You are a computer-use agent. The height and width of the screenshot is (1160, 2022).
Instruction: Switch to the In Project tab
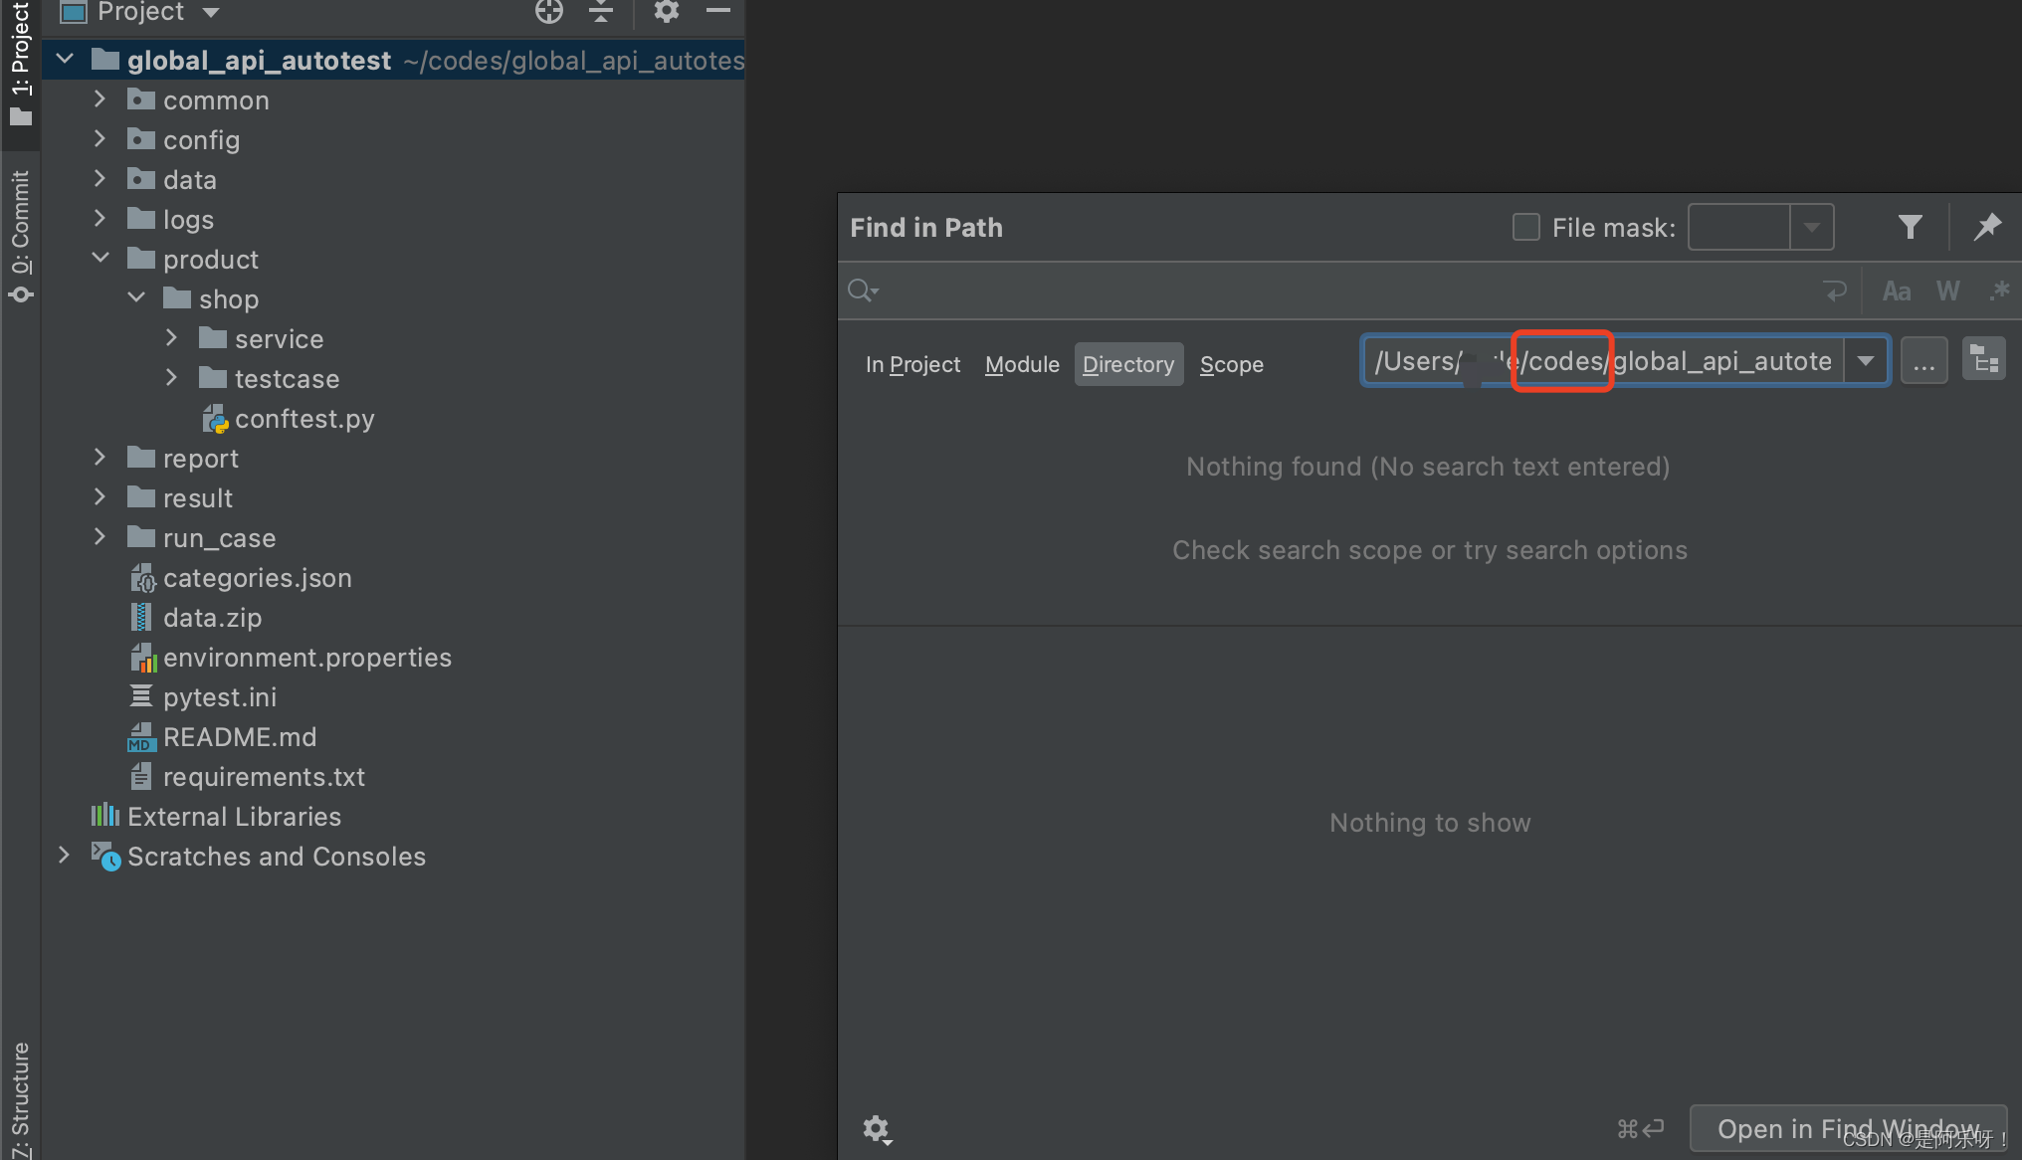(912, 365)
